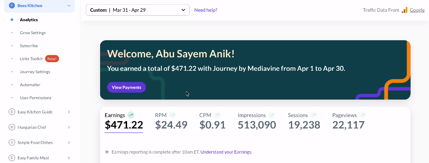
Task: Click the Easy Kitchen Guide circle icon
Action: pyautogui.click(x=12, y=112)
